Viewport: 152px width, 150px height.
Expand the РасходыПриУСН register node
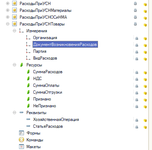pyautogui.click(x=8, y=4)
